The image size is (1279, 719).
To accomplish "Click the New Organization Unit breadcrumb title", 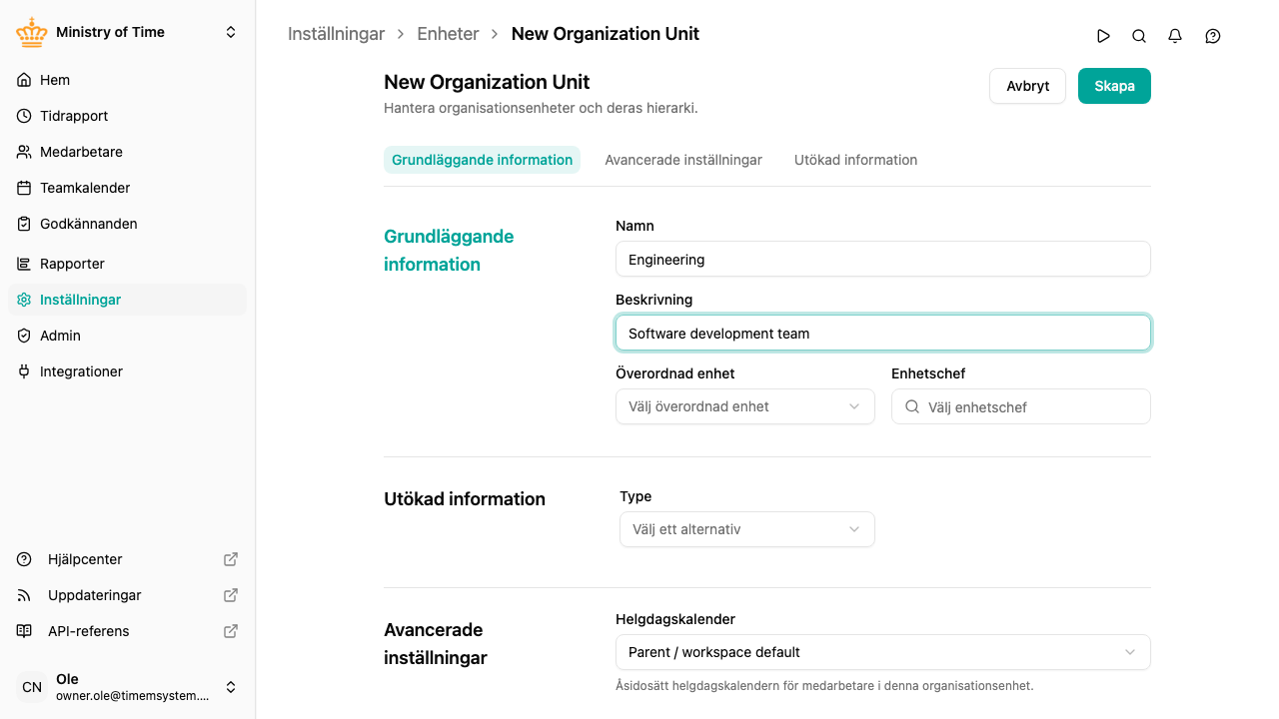I will tap(605, 34).
